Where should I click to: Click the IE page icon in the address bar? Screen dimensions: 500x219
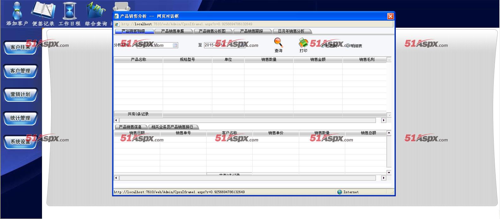click(117, 24)
